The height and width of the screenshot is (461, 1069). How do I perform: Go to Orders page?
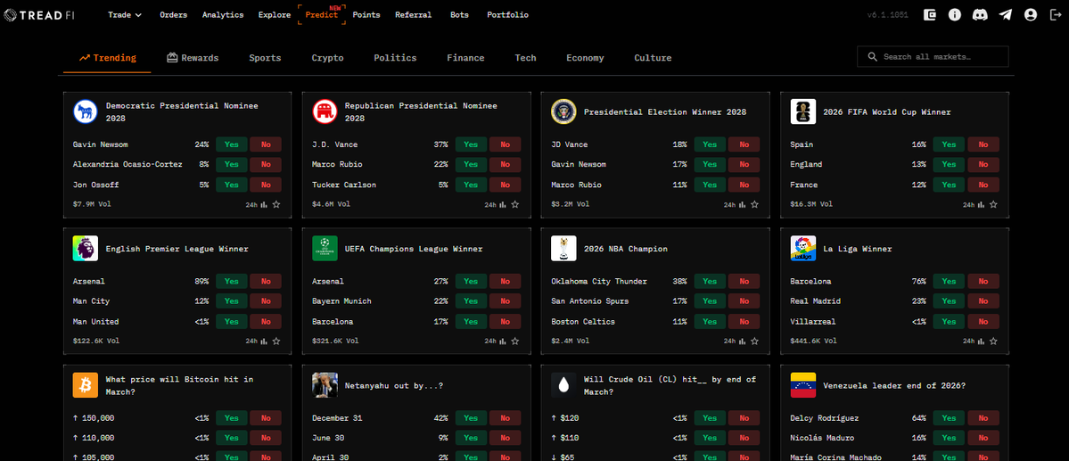tap(173, 15)
